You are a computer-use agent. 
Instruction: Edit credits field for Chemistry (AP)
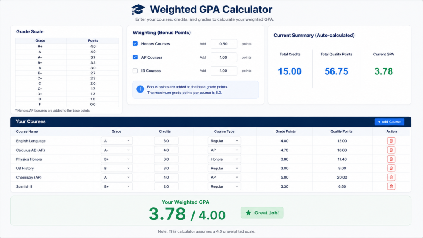(166, 177)
